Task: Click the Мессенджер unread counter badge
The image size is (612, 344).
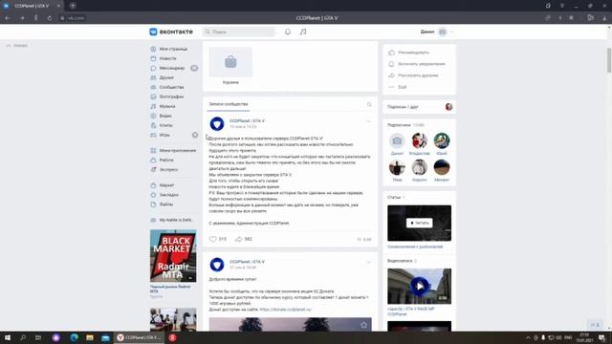Action: (194, 68)
